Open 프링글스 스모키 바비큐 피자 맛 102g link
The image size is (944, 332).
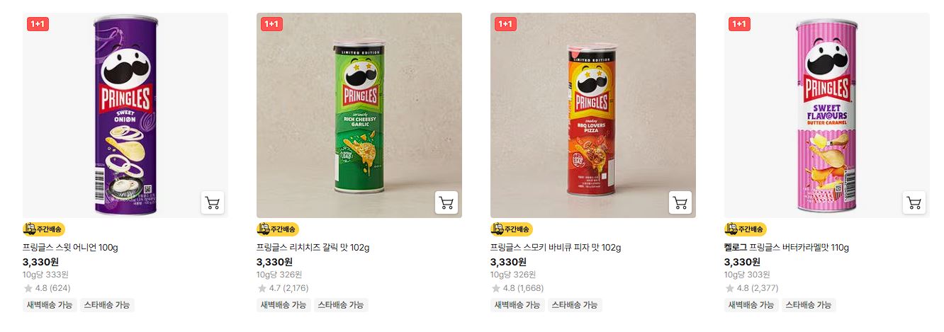click(x=556, y=248)
